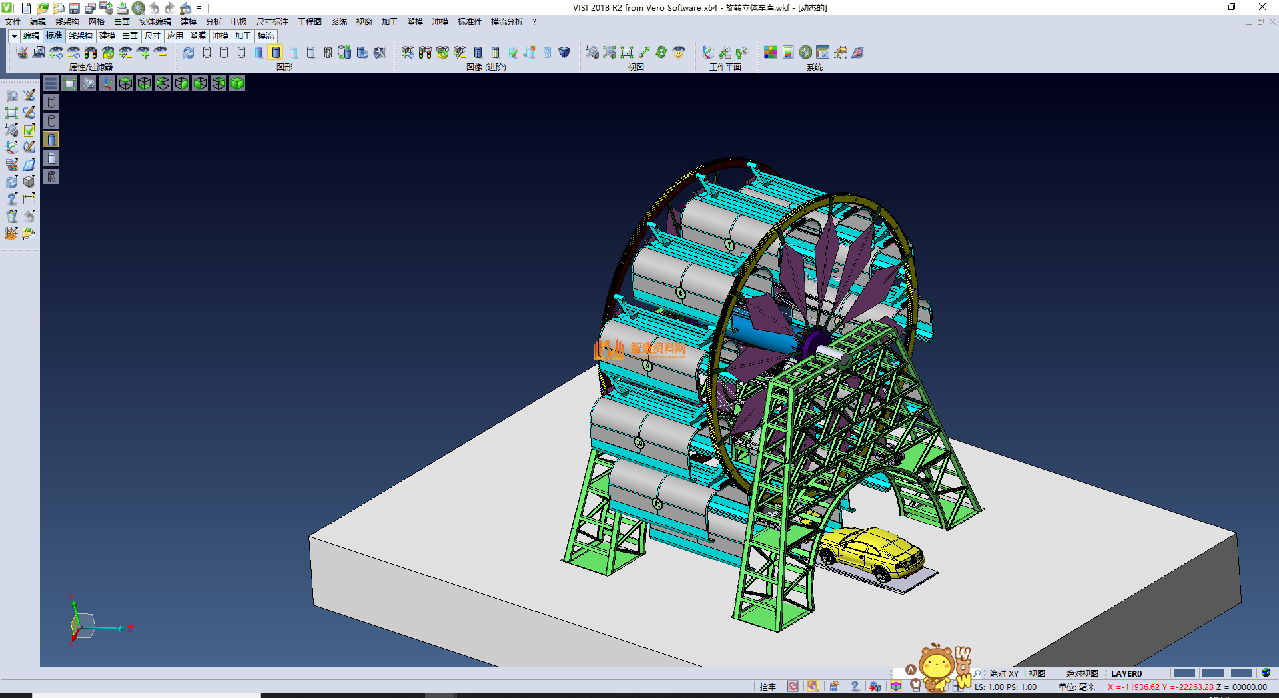
Task: Toggle the wireframe cylinder display mode
Action: pos(207,53)
